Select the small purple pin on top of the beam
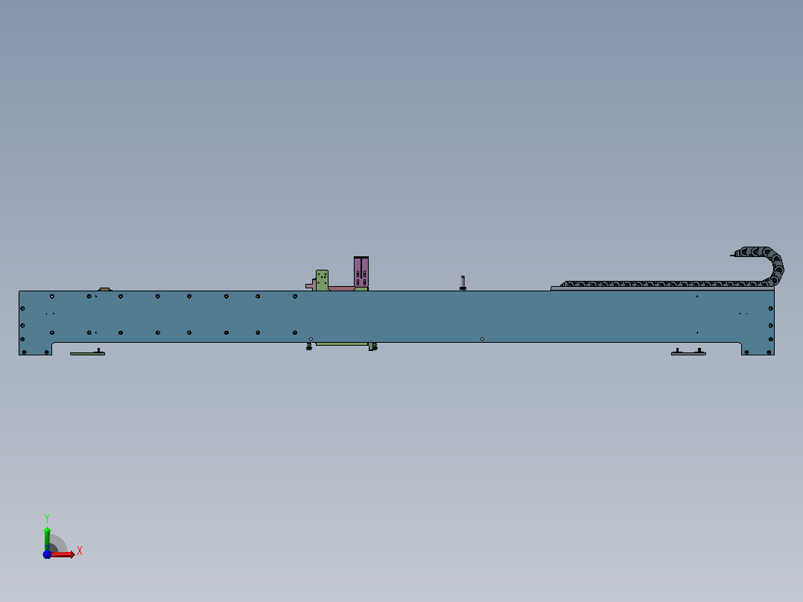 tap(463, 283)
